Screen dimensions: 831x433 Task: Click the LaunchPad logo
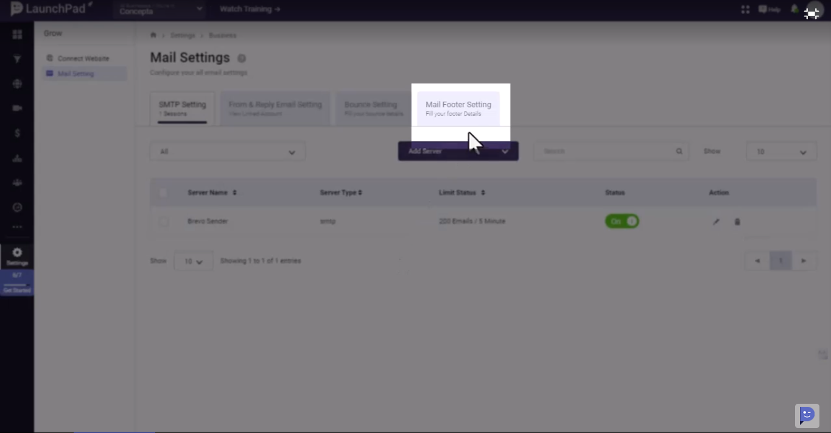pyautogui.click(x=51, y=9)
